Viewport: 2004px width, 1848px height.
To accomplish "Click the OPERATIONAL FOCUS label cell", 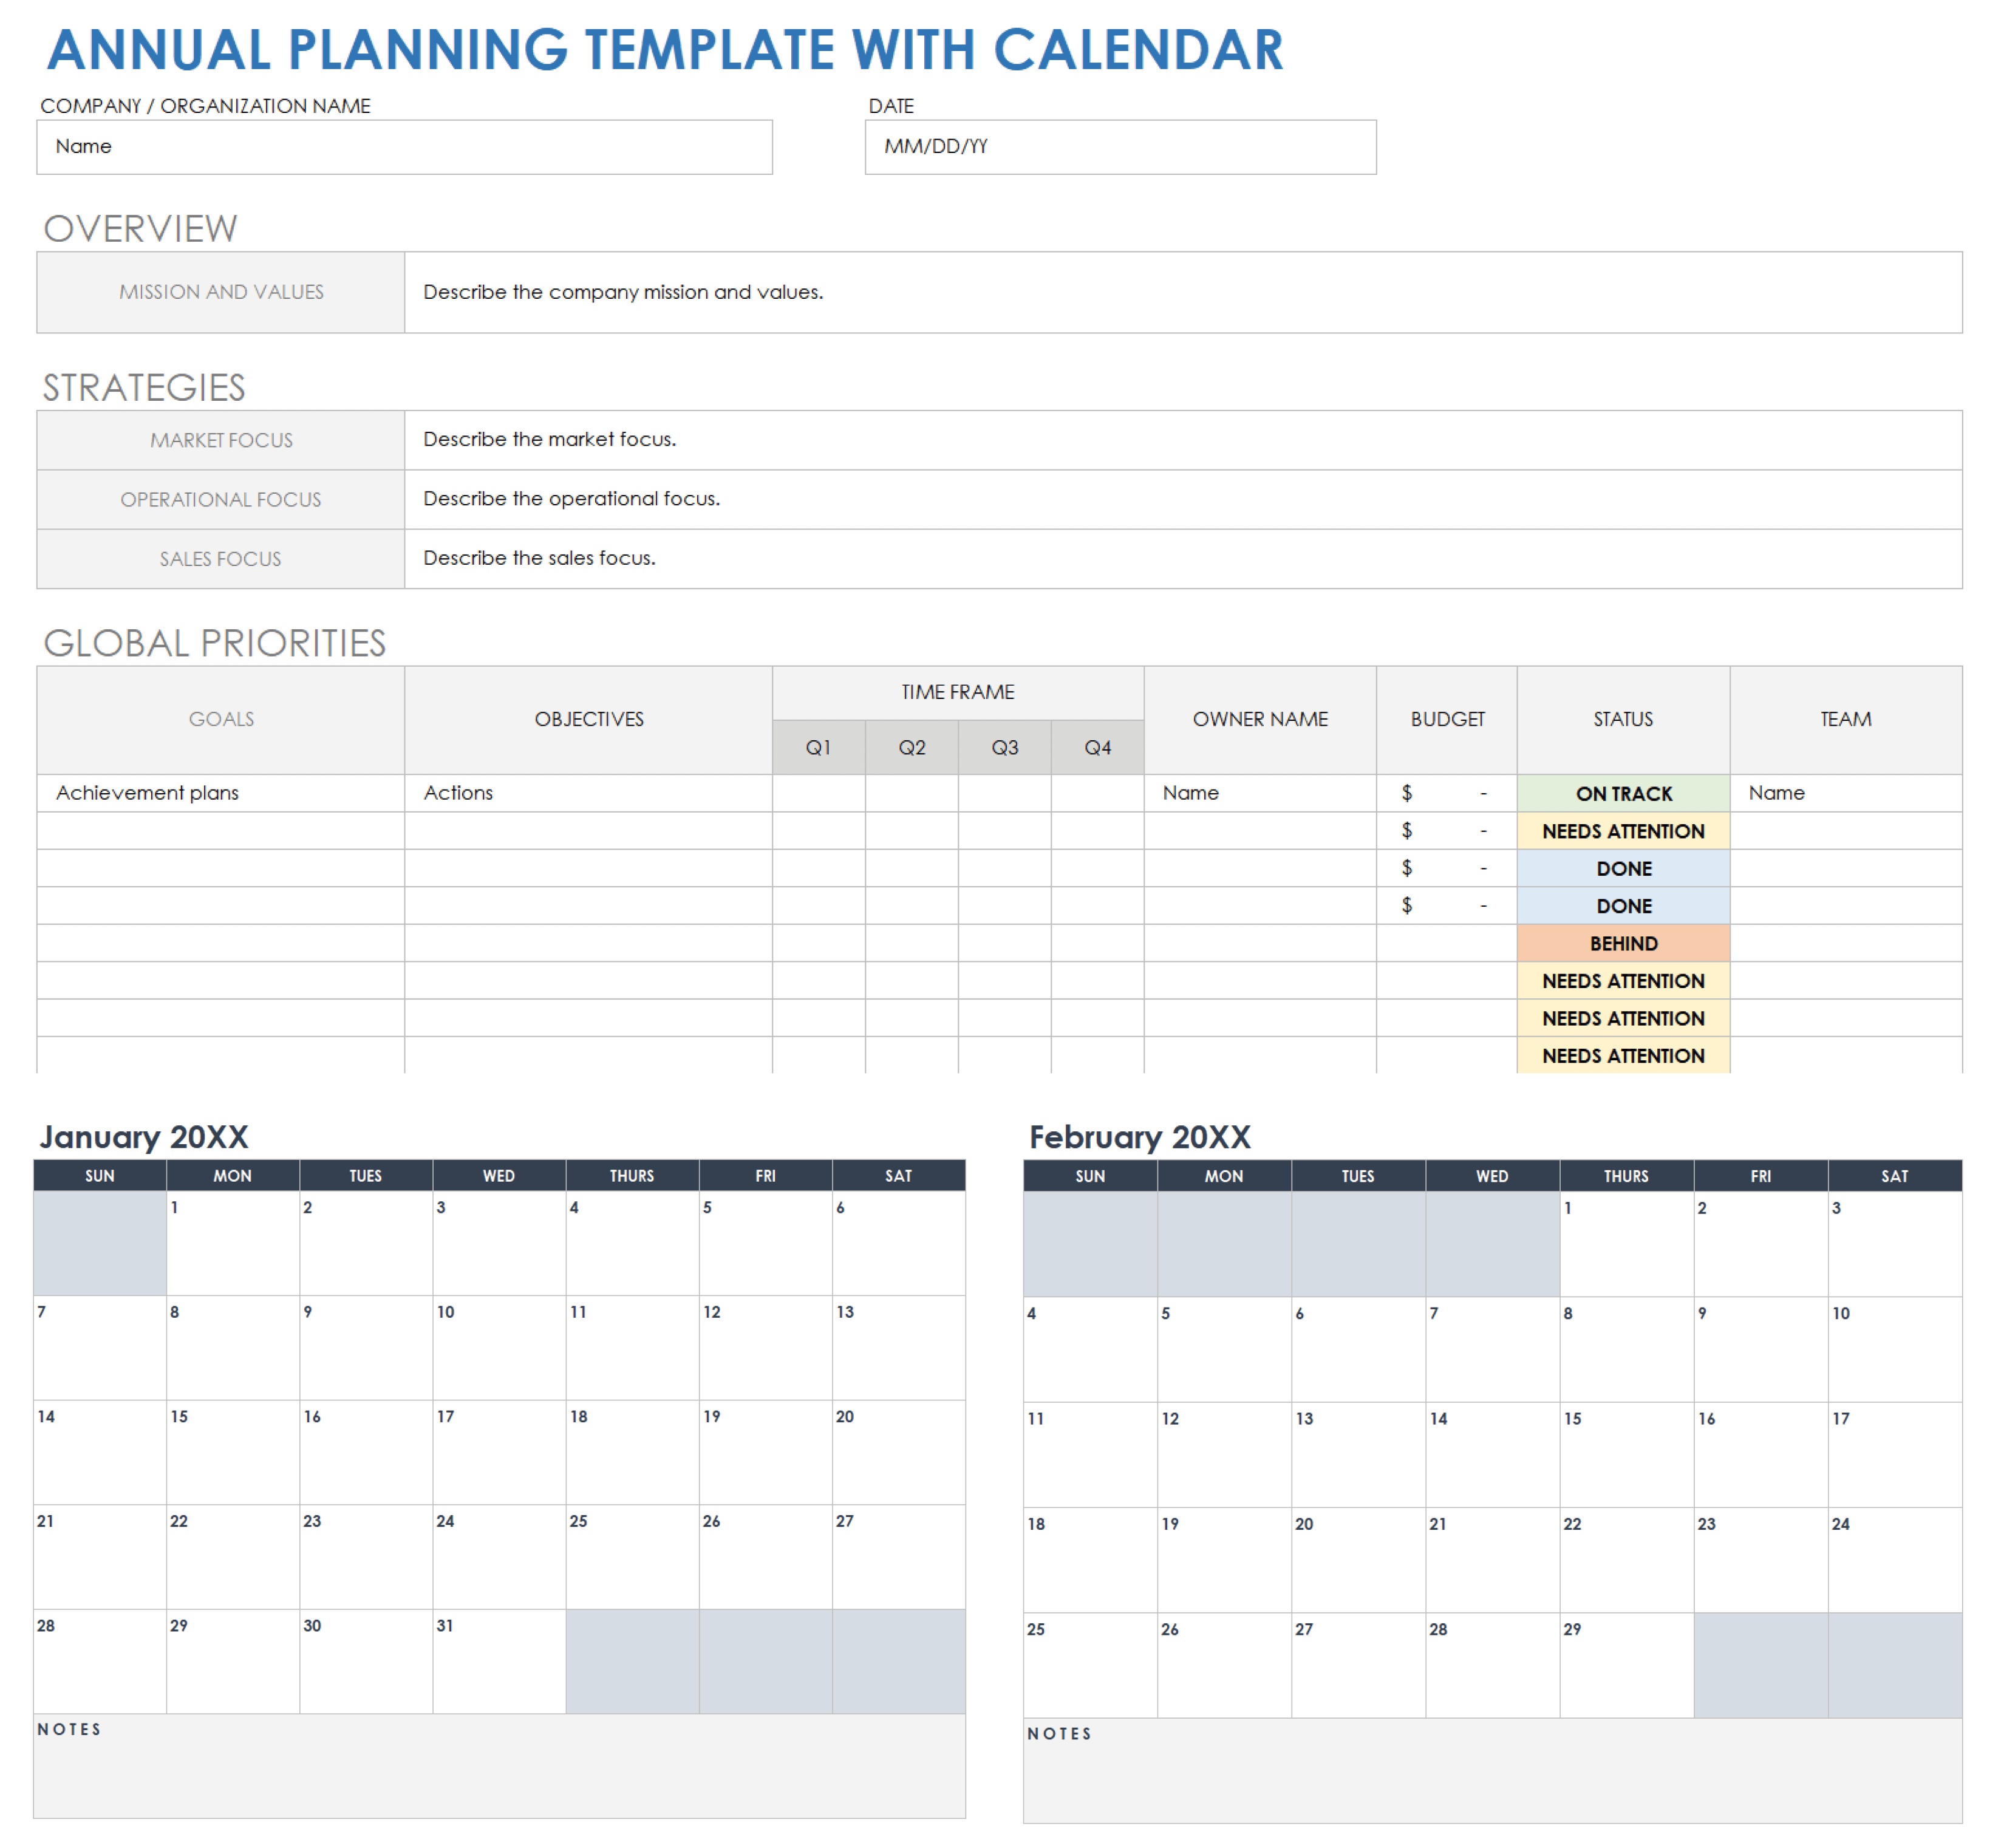I will coord(221,499).
